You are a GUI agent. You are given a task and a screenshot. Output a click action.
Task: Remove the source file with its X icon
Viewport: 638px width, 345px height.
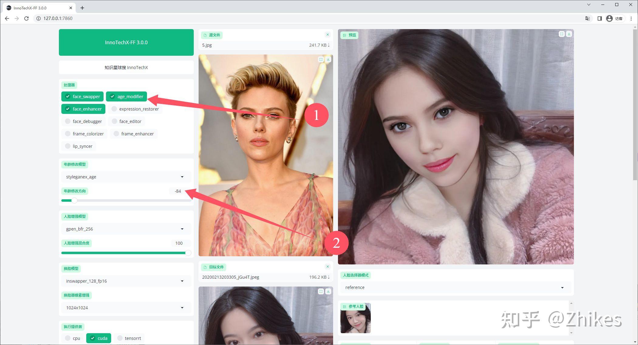pos(327,35)
